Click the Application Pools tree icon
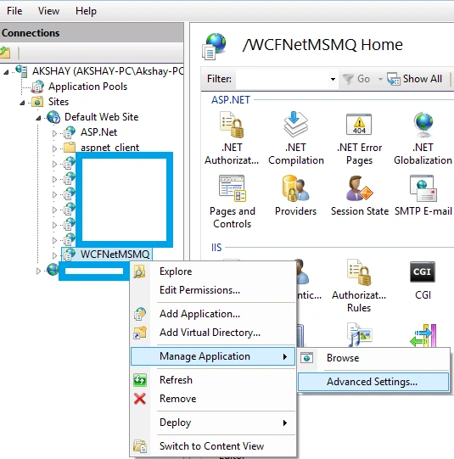Image resolution: width=454 pixels, height=459 pixels. tap(37, 87)
